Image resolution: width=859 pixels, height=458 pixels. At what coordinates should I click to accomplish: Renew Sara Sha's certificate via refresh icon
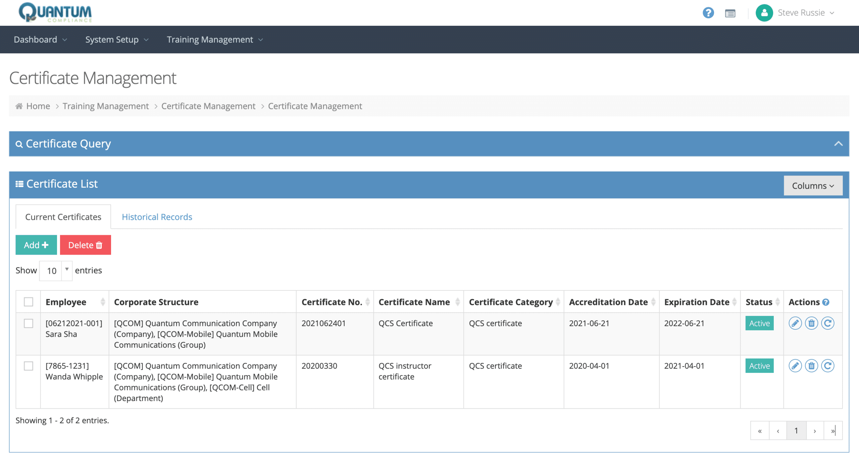click(827, 323)
